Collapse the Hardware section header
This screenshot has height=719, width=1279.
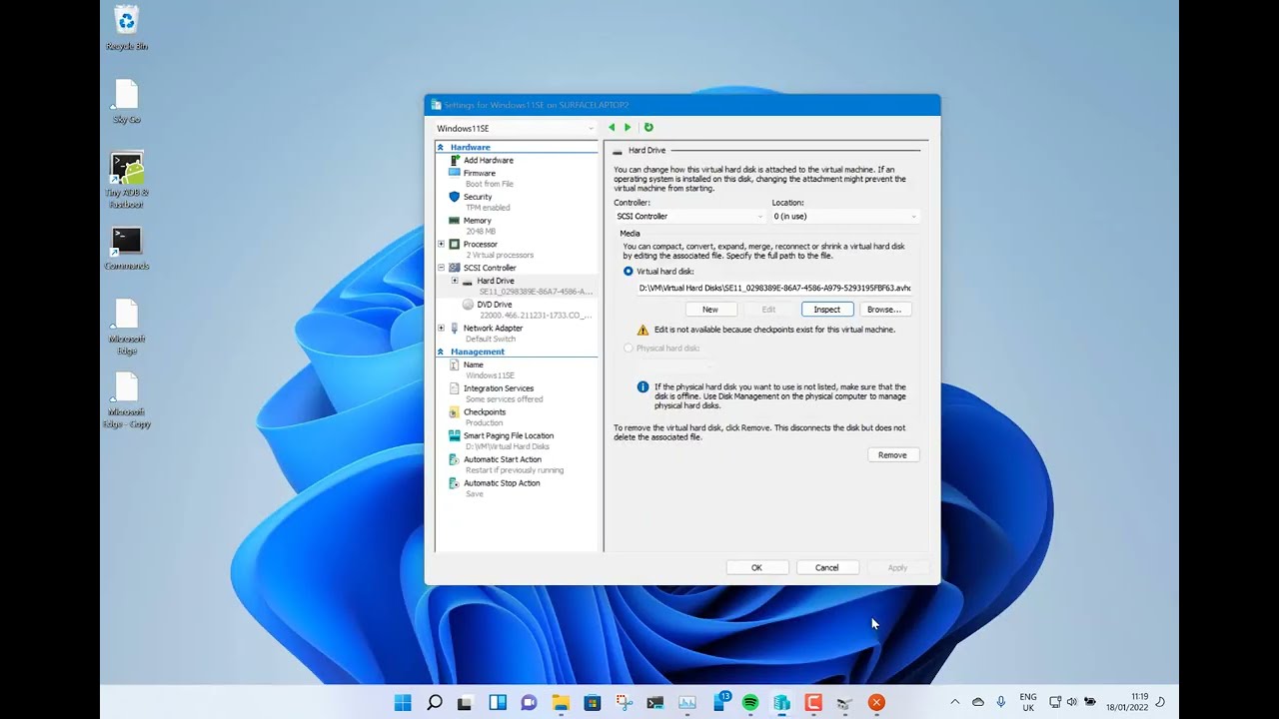tap(441, 148)
